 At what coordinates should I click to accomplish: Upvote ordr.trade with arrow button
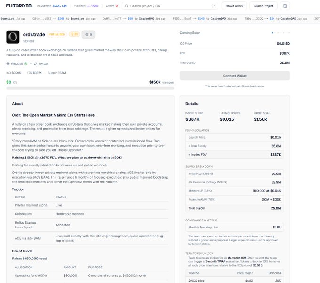[88, 34]
